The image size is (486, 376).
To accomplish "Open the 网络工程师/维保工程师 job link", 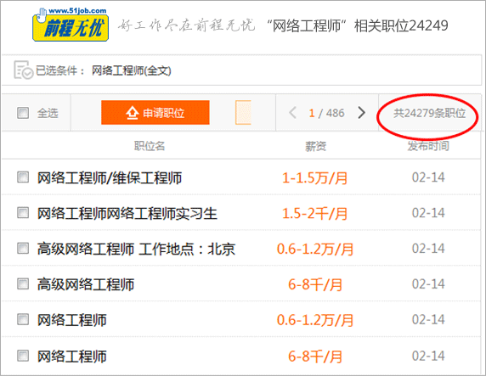I will (x=110, y=178).
